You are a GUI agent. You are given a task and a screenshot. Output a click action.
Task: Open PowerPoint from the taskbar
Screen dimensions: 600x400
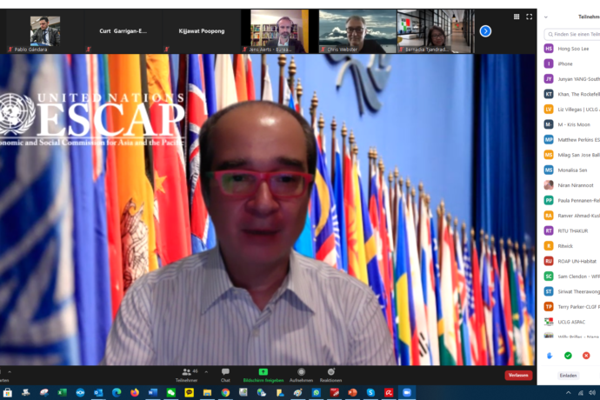[x=352, y=392]
